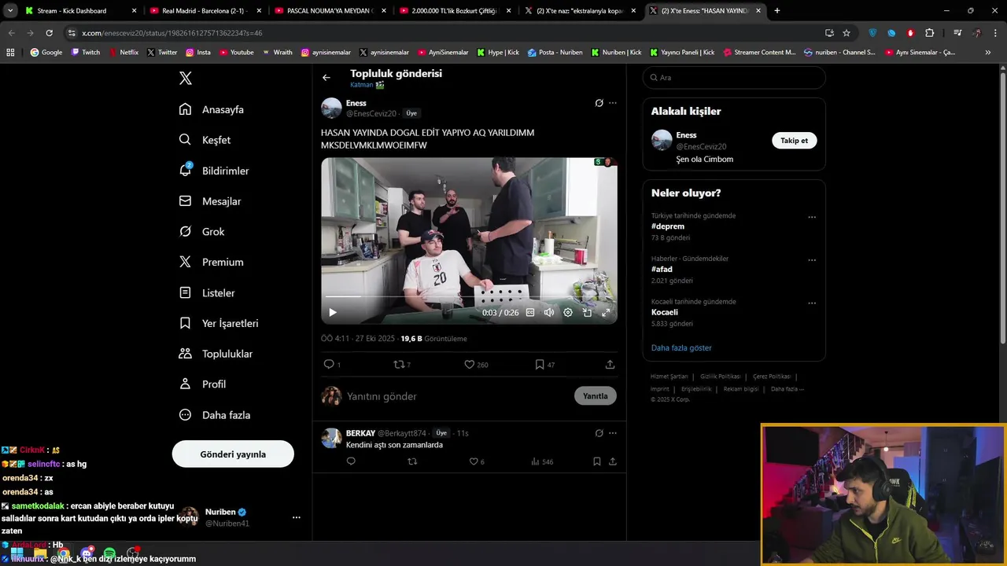1007x566 pixels.
Task: Reload the page
Action: coord(49,33)
